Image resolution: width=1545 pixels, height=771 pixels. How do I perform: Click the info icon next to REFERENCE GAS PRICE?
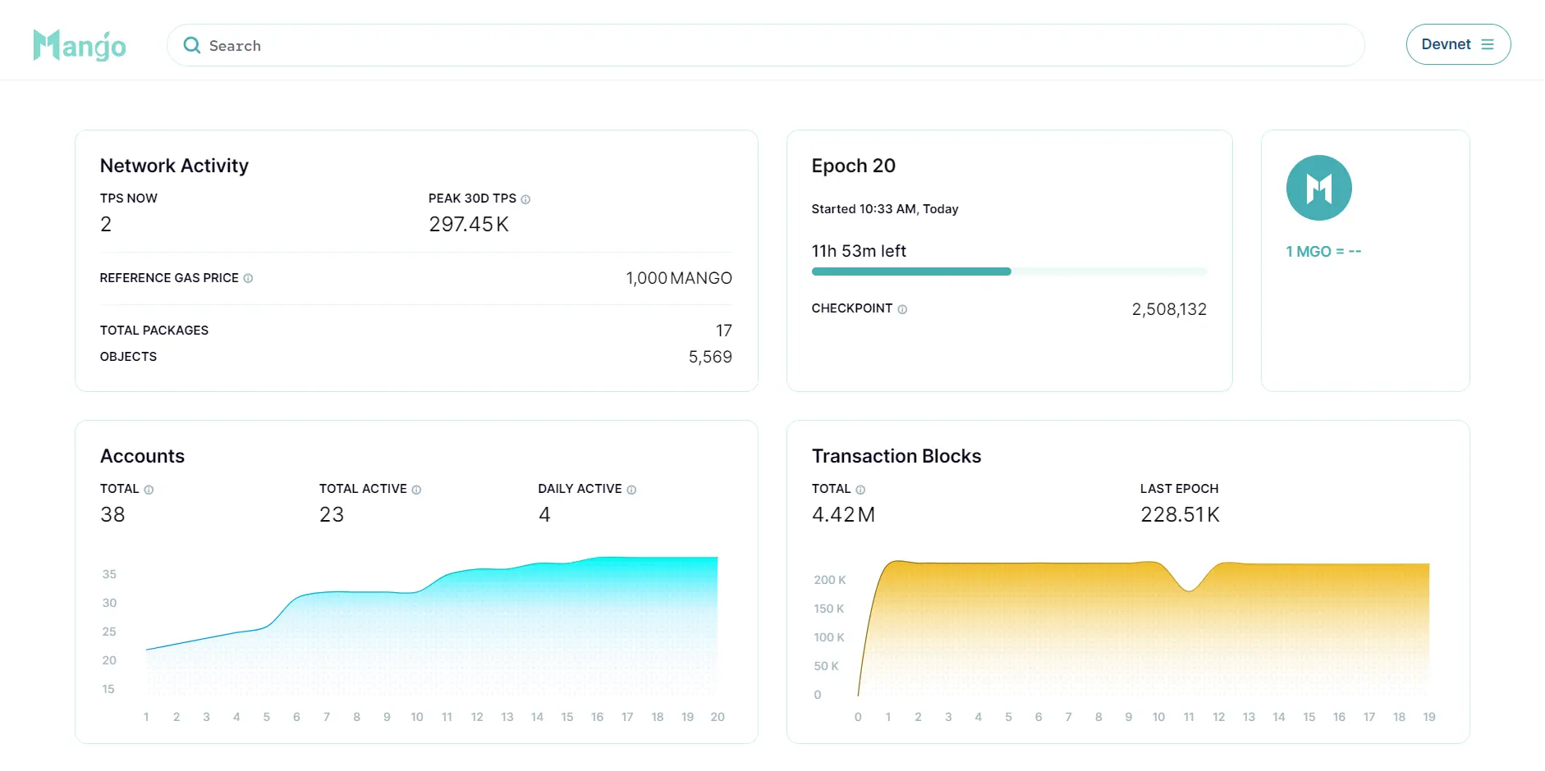coord(248,278)
